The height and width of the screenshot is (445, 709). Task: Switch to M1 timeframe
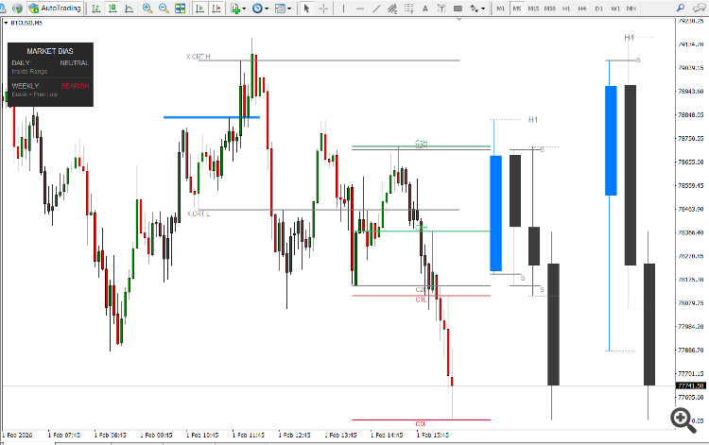[500, 9]
